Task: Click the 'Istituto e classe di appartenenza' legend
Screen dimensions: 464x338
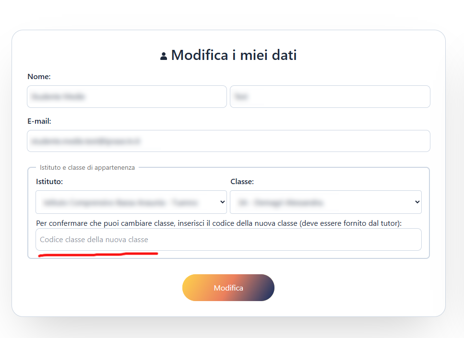Action: click(87, 168)
